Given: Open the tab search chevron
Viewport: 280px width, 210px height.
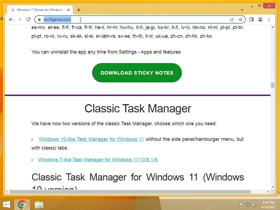Looking at the screenshot, I should (242, 10).
